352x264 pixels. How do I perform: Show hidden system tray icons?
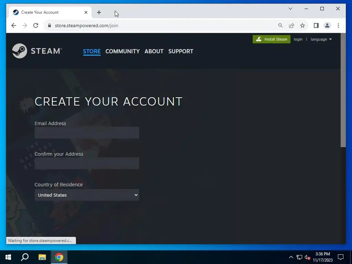tap(291, 257)
